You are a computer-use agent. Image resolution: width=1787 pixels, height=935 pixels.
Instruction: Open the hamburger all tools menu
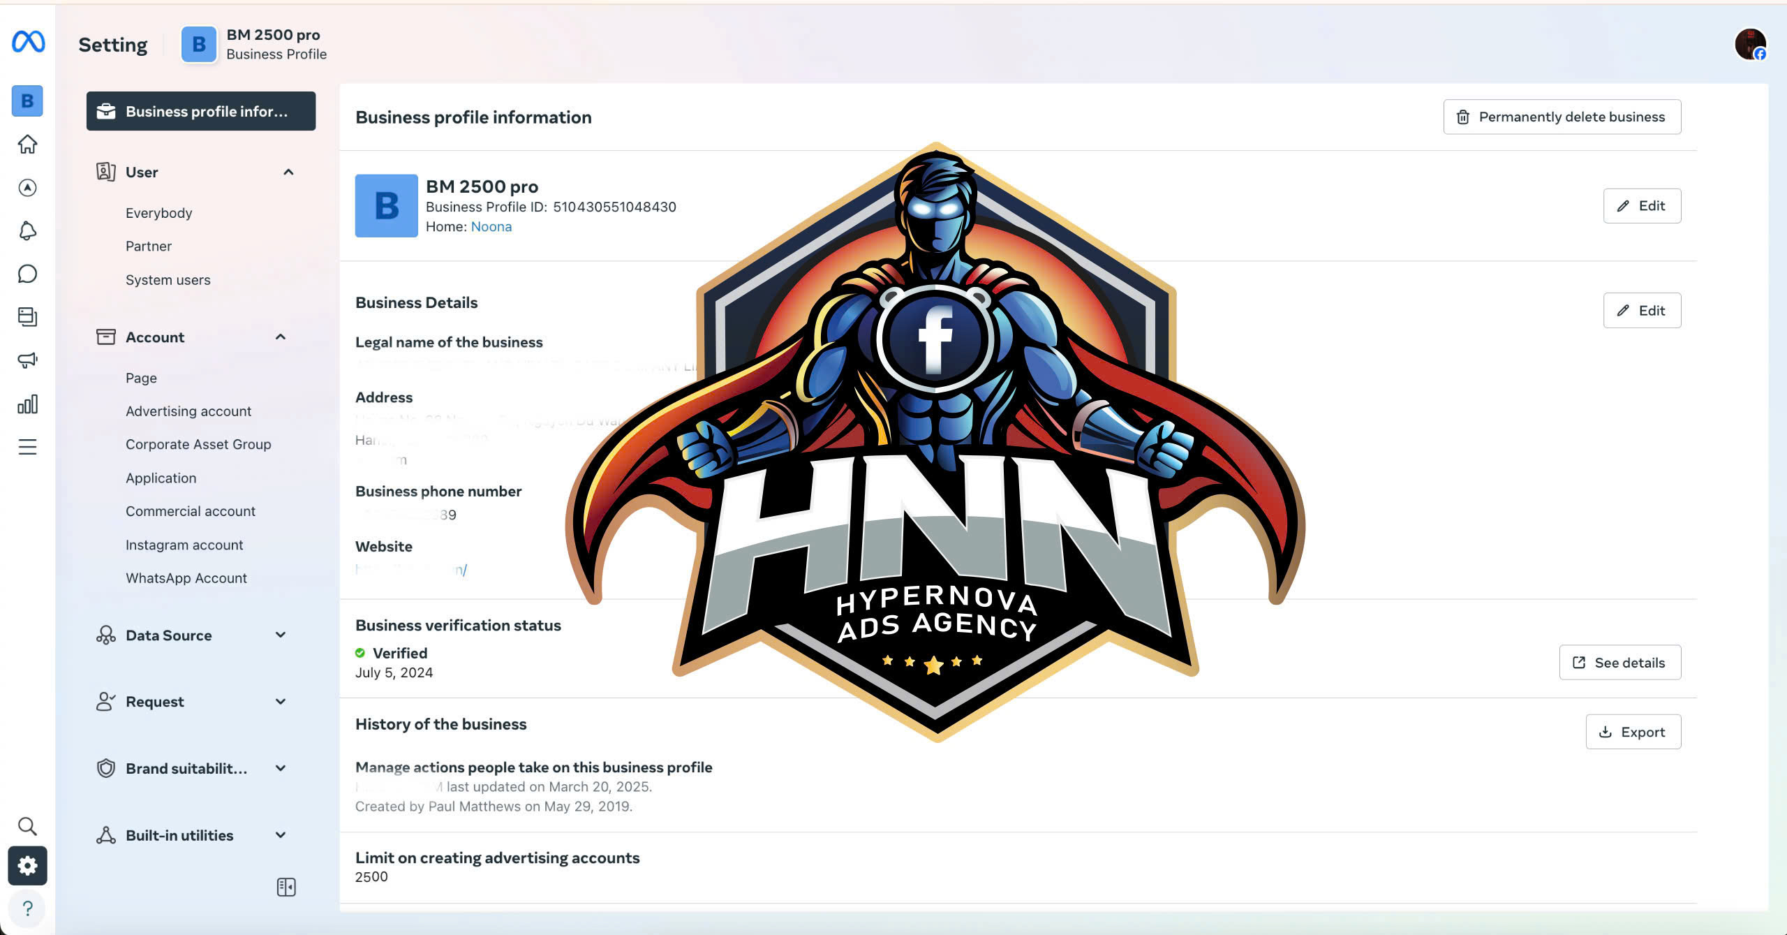point(27,447)
